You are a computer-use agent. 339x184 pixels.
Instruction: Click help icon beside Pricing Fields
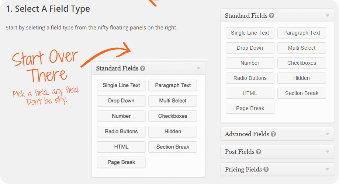pos(266,170)
